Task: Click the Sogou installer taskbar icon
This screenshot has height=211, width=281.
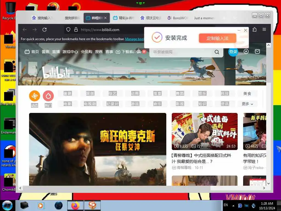Action: [92, 206]
